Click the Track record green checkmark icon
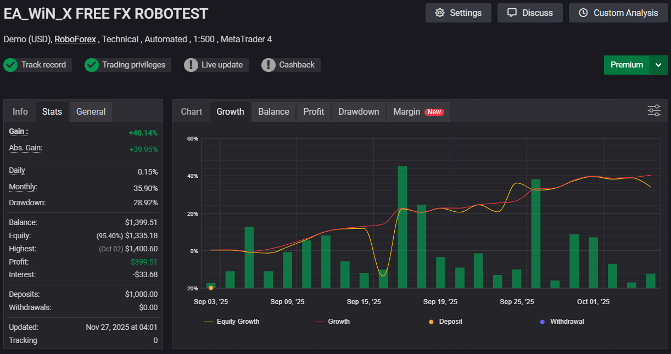This screenshot has height=354, width=671. [10, 65]
